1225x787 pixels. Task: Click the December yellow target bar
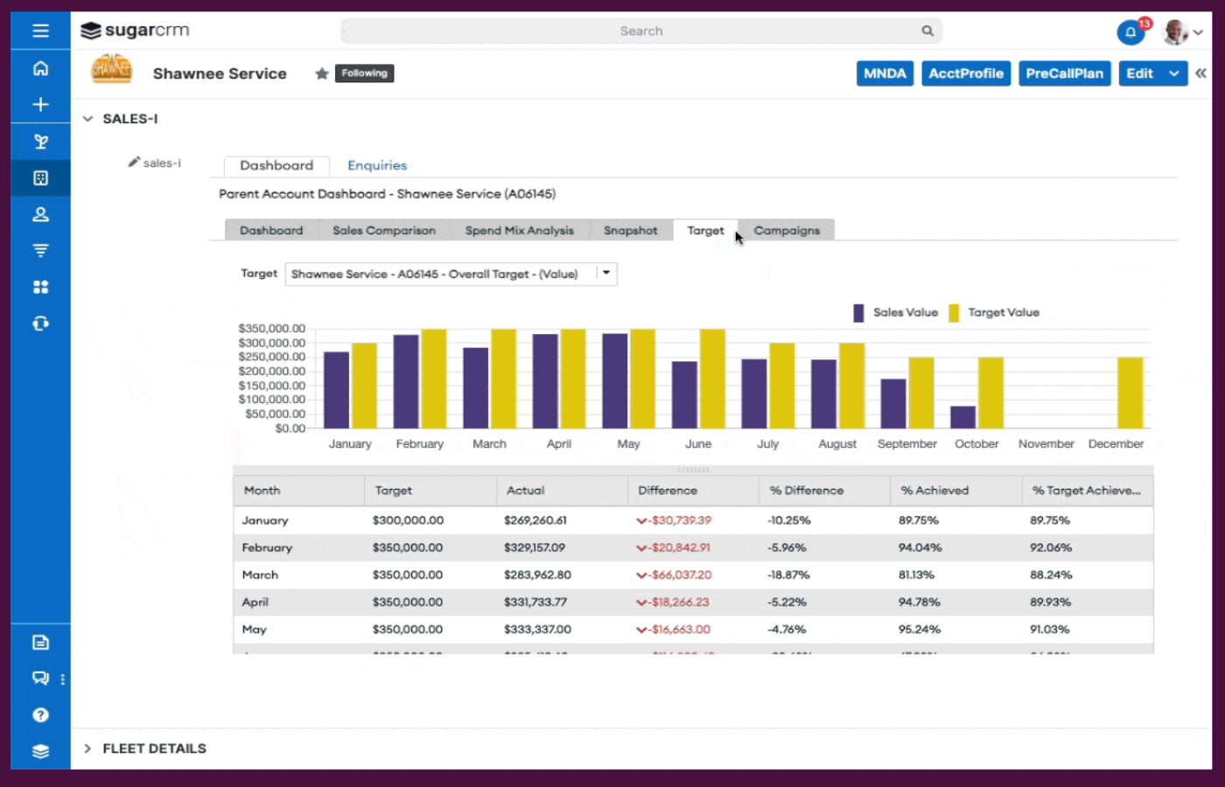1130,393
